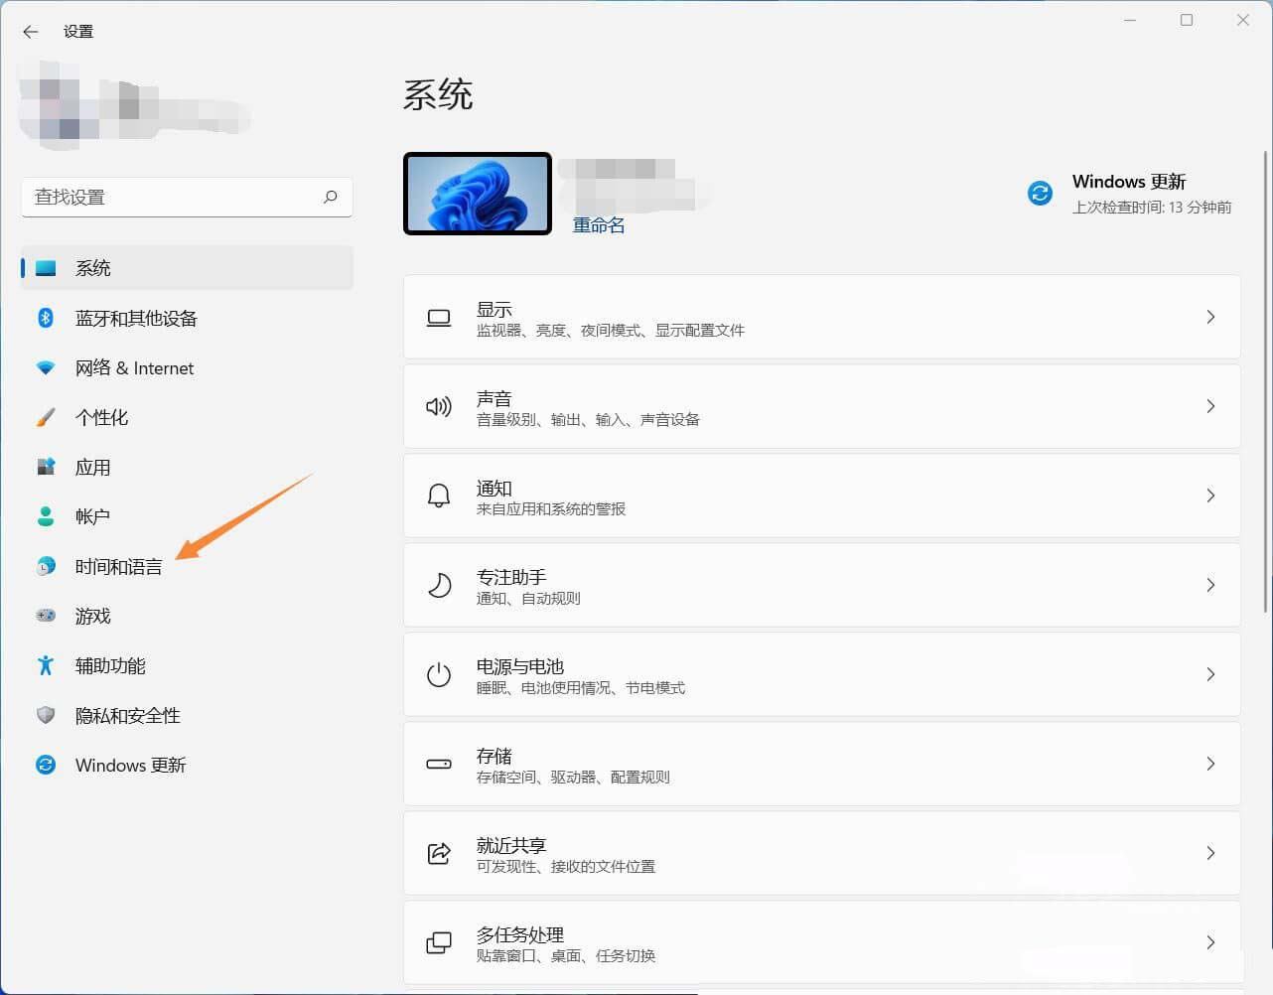This screenshot has width=1273, height=995.
Task: Select the 存储 drive icon
Action: click(x=438, y=764)
